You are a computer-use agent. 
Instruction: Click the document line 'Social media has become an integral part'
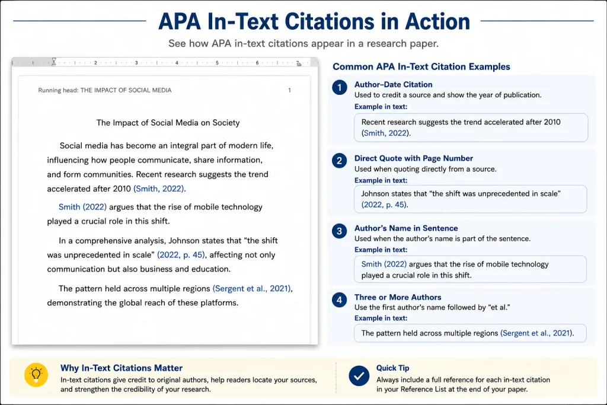[167, 146]
